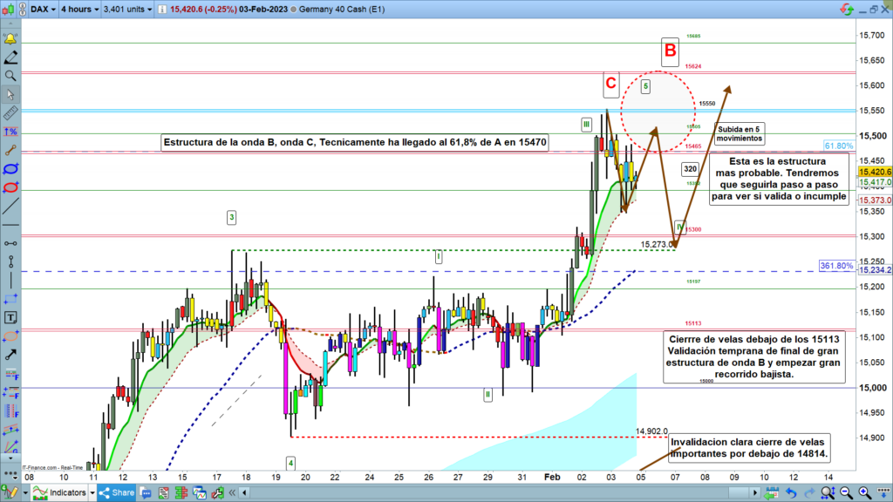Expand the 4 hours timeframe dropdown
Viewport: 893px width, 502px height.
[78, 10]
